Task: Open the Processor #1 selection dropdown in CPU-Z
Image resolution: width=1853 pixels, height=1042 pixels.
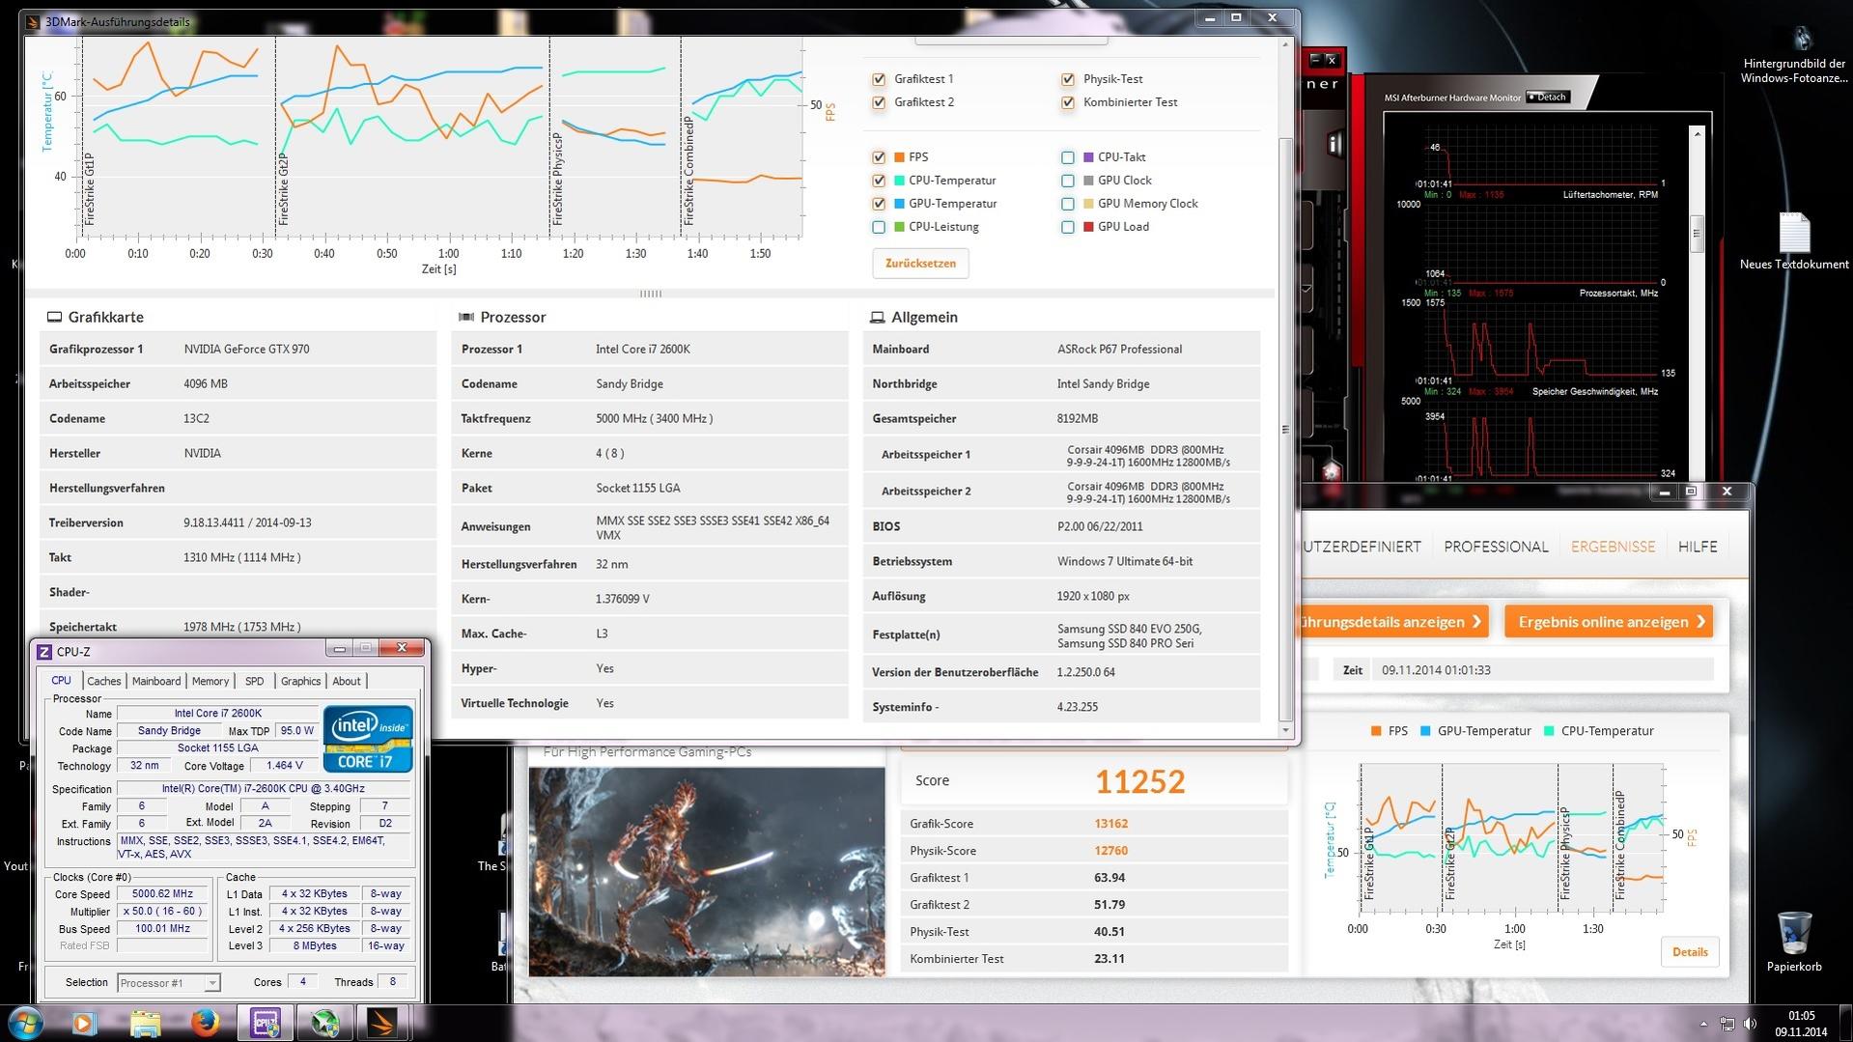Action: pos(169,983)
